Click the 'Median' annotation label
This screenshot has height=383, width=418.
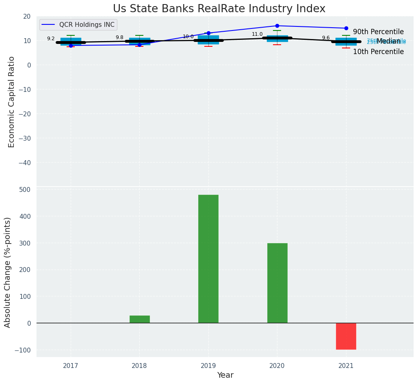388,41
